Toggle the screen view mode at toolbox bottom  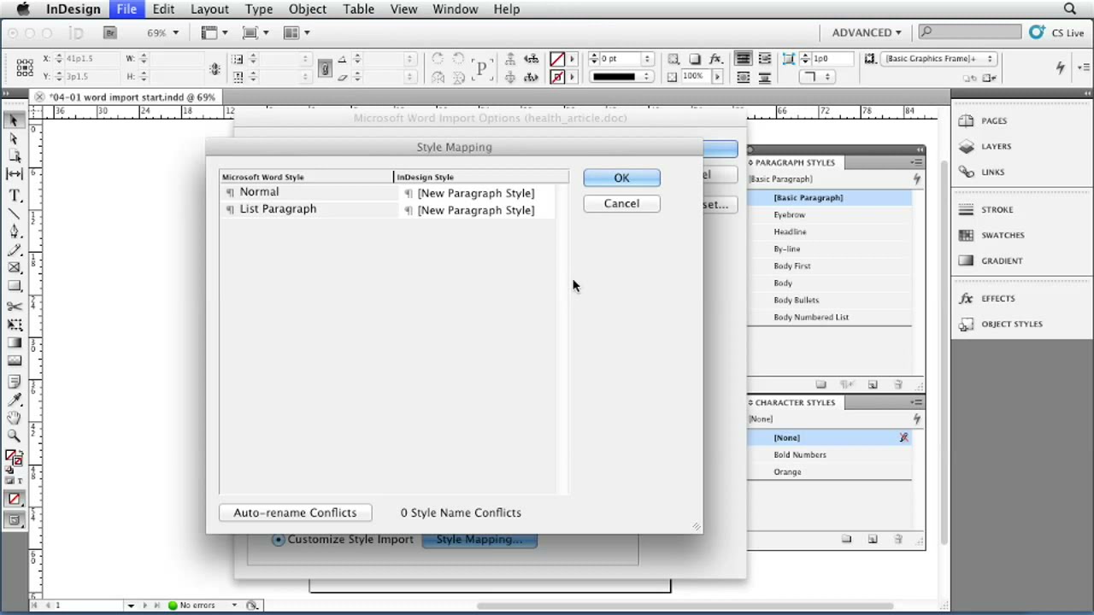[x=15, y=519]
